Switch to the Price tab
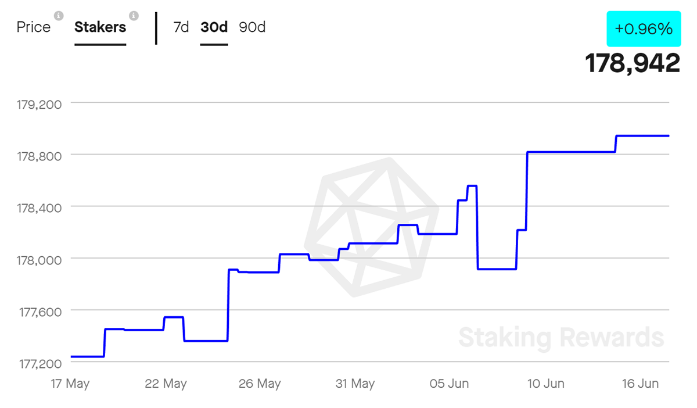 click(34, 27)
